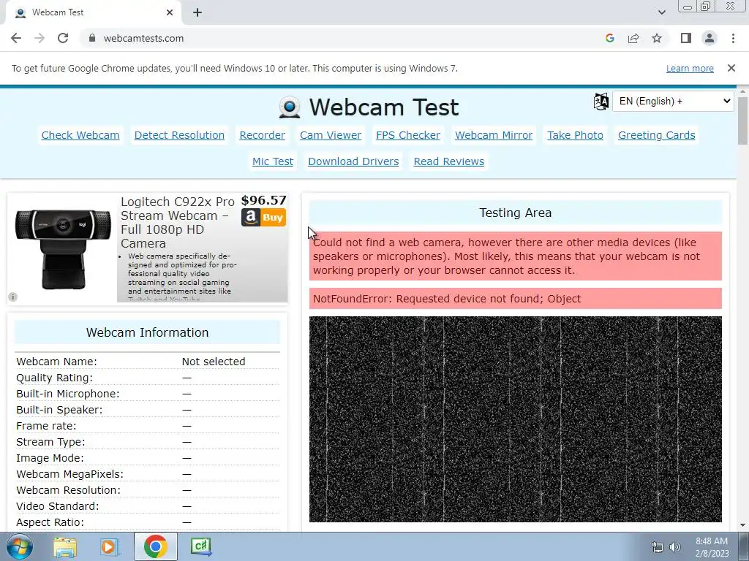Go back using the browser back arrow

(16, 38)
